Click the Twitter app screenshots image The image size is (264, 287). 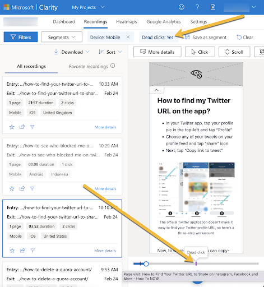(196, 189)
